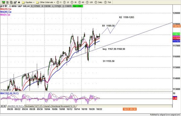The width and height of the screenshot is (181, 116).
Task: Click the MA(40,C)e indicator label
Action: 6,12
